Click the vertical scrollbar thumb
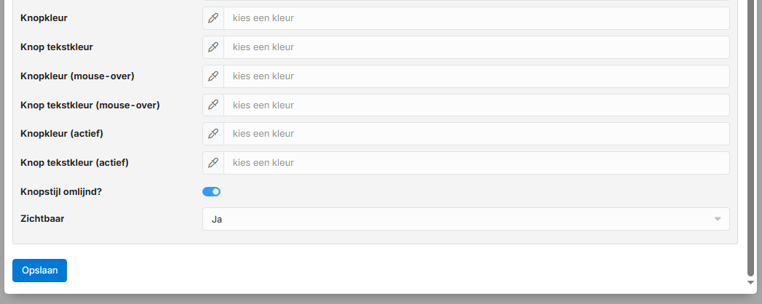The width and height of the screenshot is (762, 304). coord(751,131)
